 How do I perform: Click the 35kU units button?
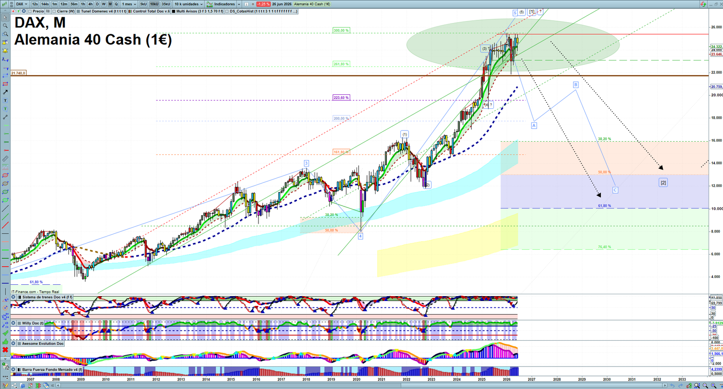(166, 4)
